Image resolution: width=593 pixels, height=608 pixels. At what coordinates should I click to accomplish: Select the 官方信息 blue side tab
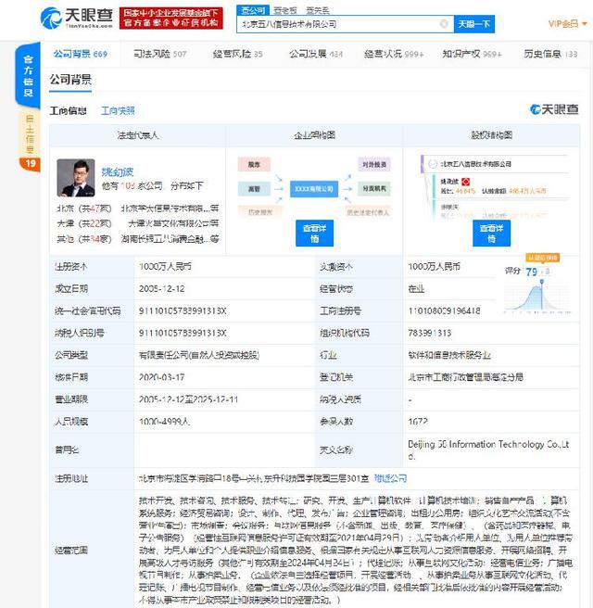pos(28,76)
